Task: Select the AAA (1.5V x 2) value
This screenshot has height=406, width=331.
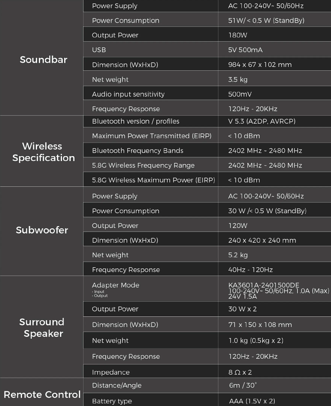Action: 252,401
